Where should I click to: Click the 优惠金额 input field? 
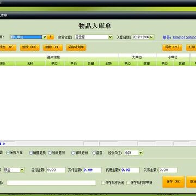(130, 170)
